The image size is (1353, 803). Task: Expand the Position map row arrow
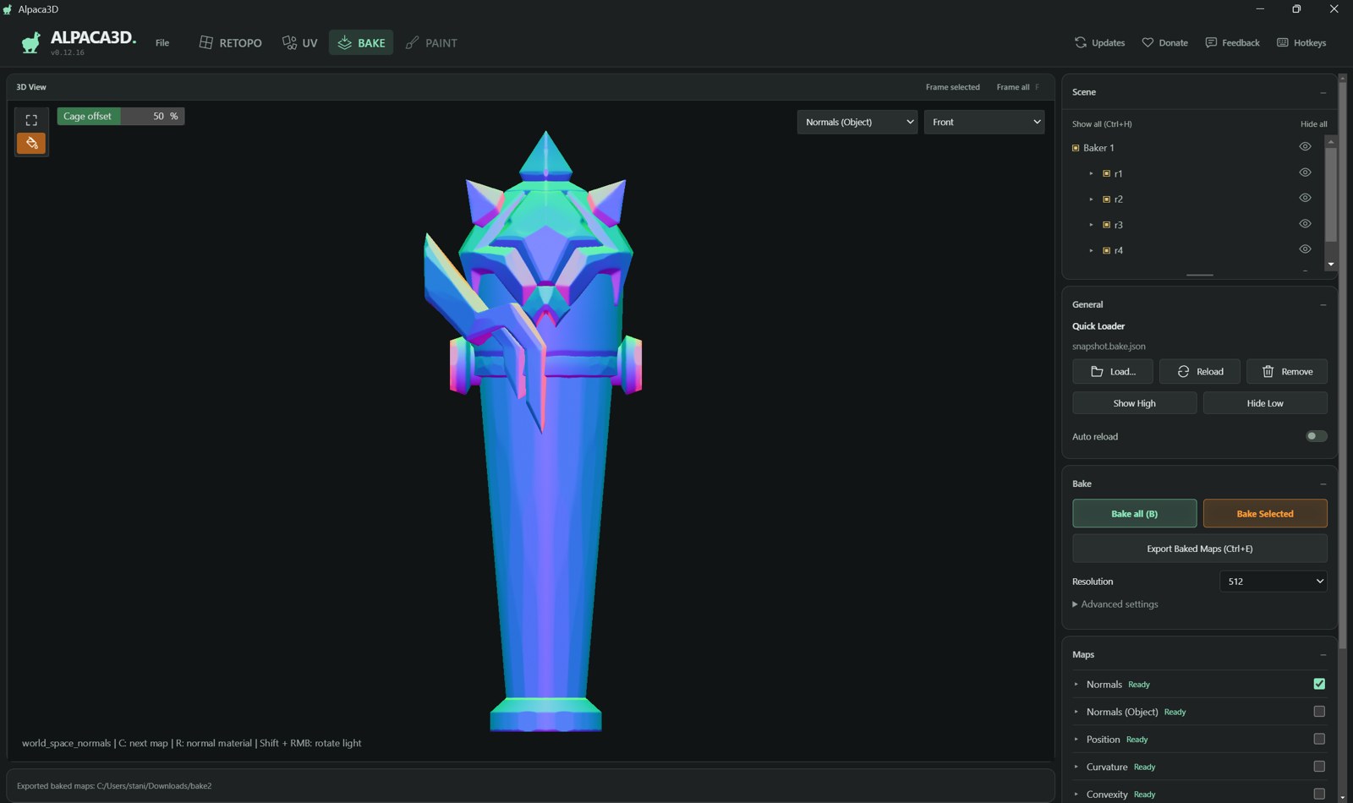point(1076,740)
